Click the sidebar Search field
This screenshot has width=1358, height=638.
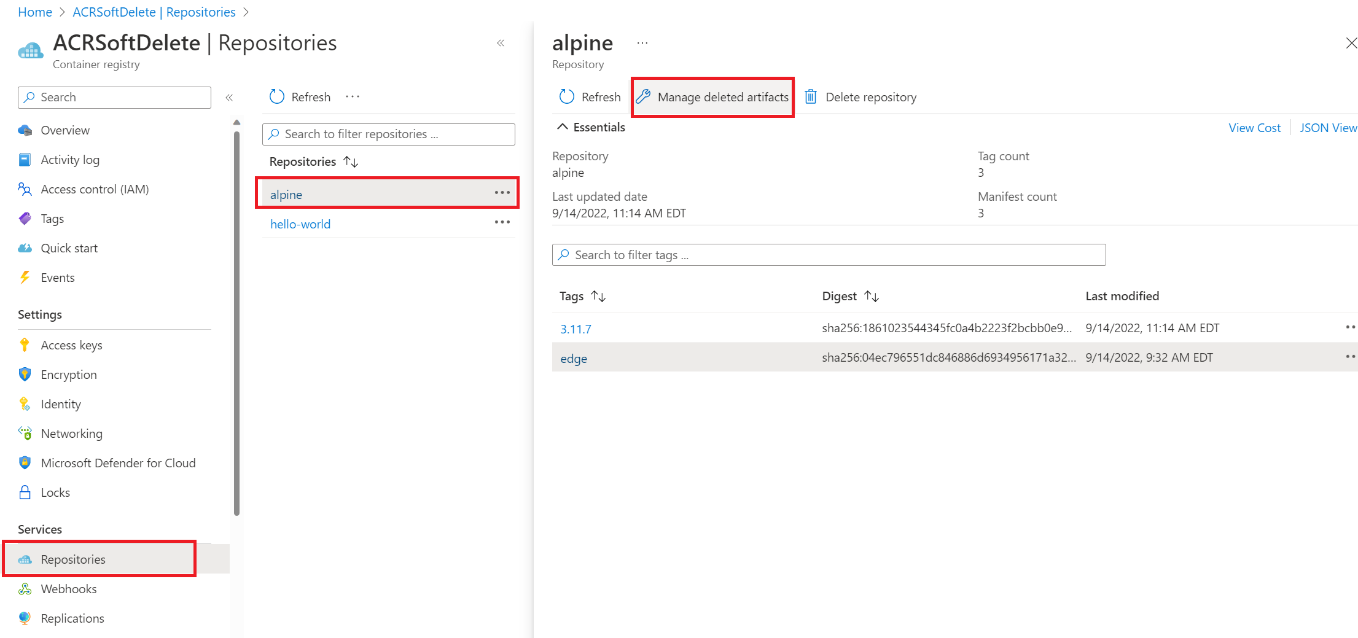click(114, 97)
